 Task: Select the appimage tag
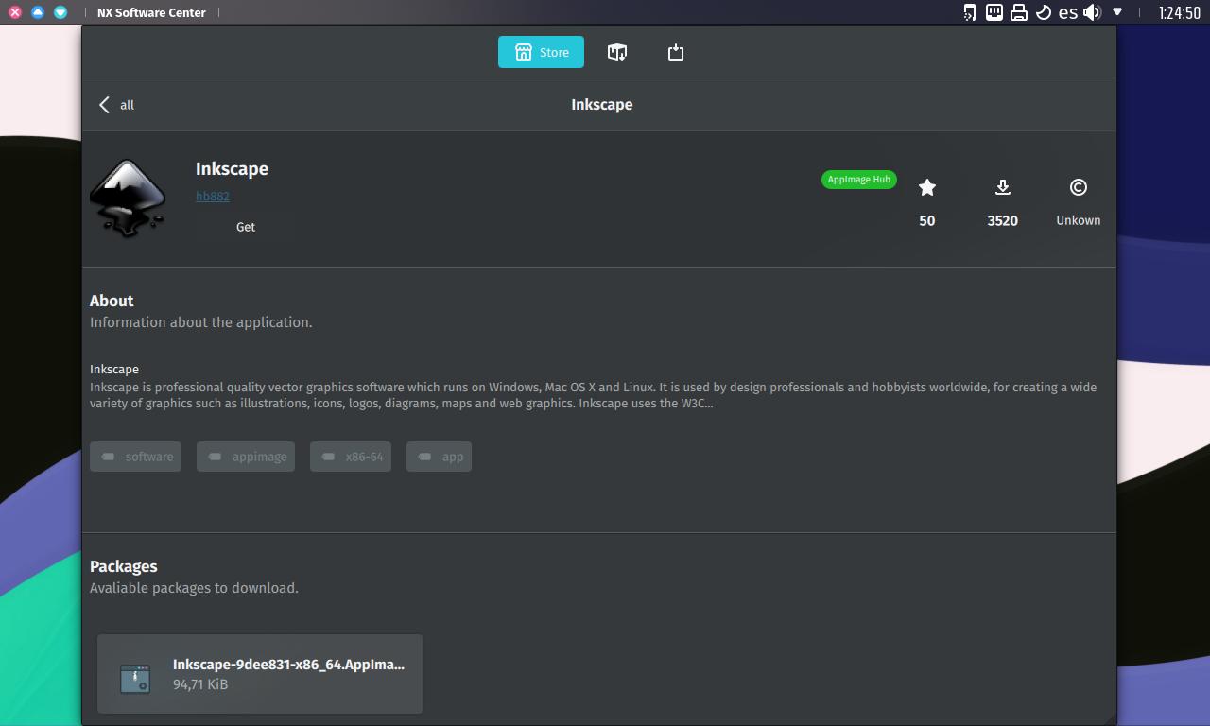tap(246, 457)
